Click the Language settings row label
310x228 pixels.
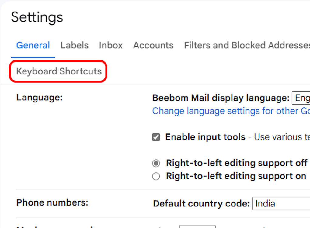39,98
